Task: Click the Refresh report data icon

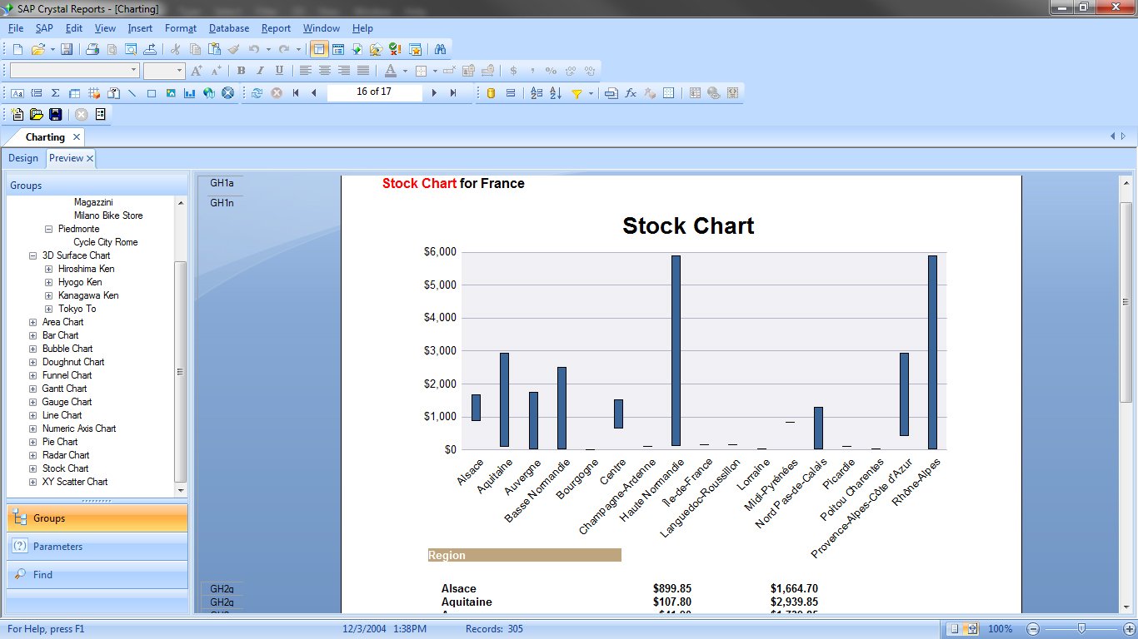Action: click(x=257, y=93)
